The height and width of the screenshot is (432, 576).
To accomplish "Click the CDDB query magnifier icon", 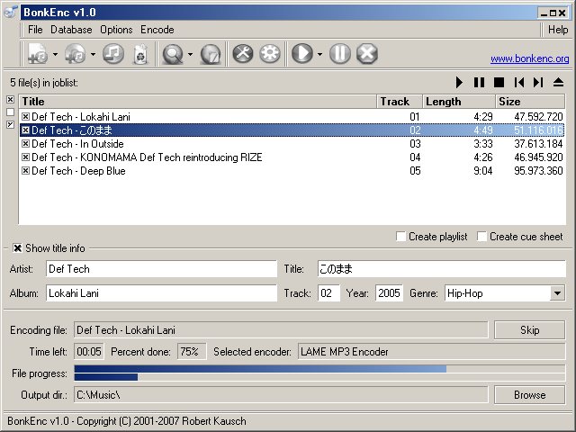I will pyautogui.click(x=173, y=54).
